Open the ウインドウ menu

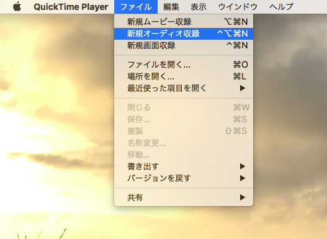[x=238, y=7]
